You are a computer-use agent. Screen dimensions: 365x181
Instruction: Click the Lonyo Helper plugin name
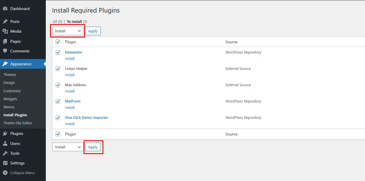point(76,68)
